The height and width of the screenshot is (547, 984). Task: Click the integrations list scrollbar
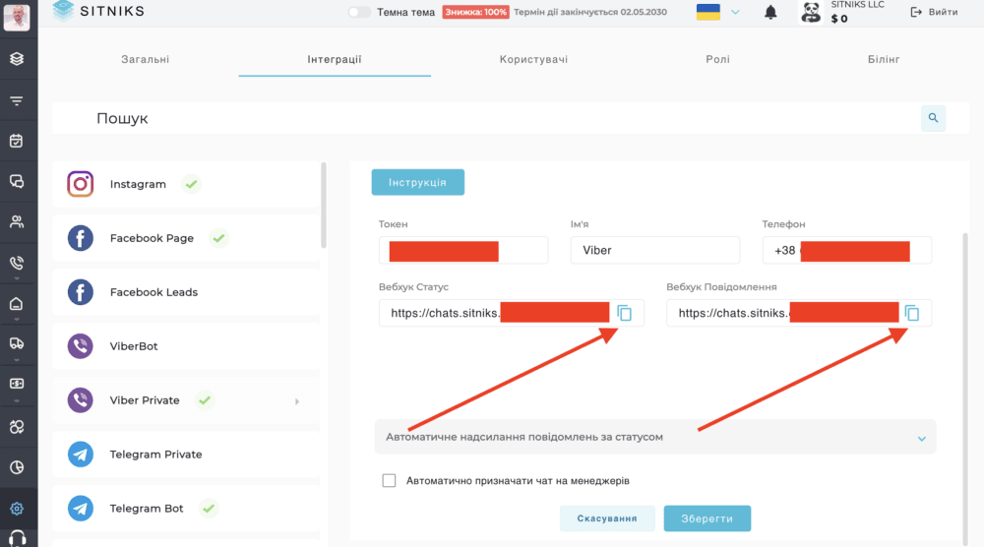pos(324,206)
